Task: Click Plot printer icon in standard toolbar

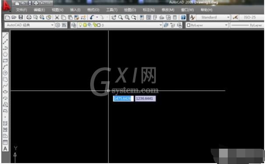Action: pyautogui.click(x=29, y=17)
